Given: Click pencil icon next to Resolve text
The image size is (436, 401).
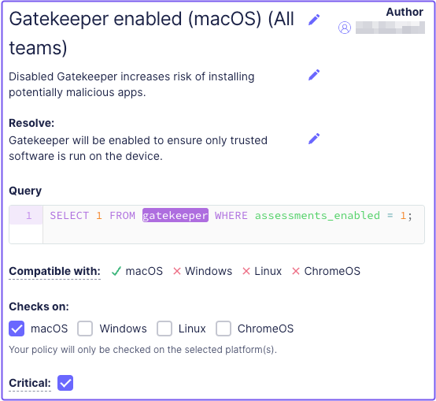Looking at the screenshot, I should click(x=314, y=139).
